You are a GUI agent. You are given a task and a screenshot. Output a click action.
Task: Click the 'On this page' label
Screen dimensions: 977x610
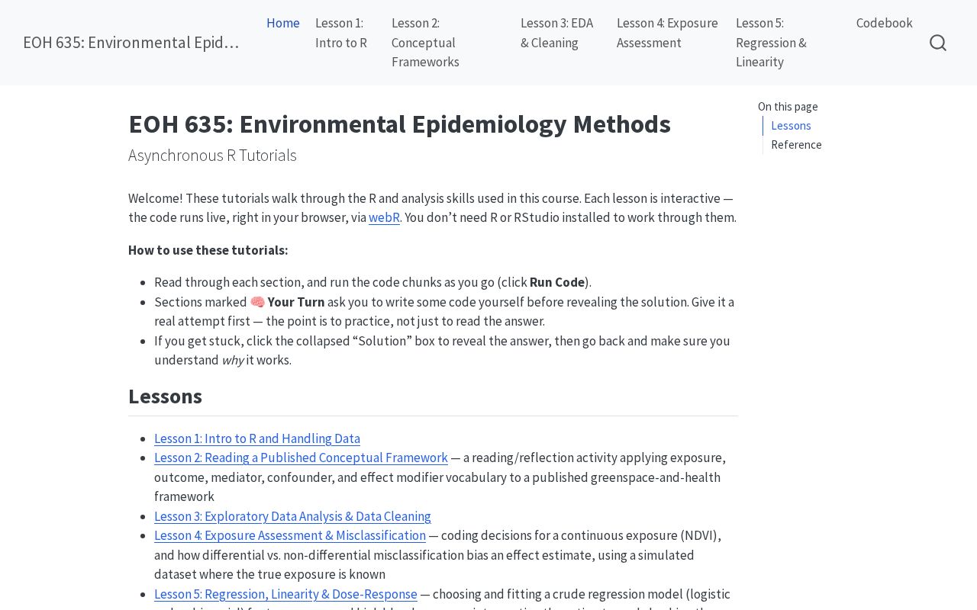click(788, 107)
